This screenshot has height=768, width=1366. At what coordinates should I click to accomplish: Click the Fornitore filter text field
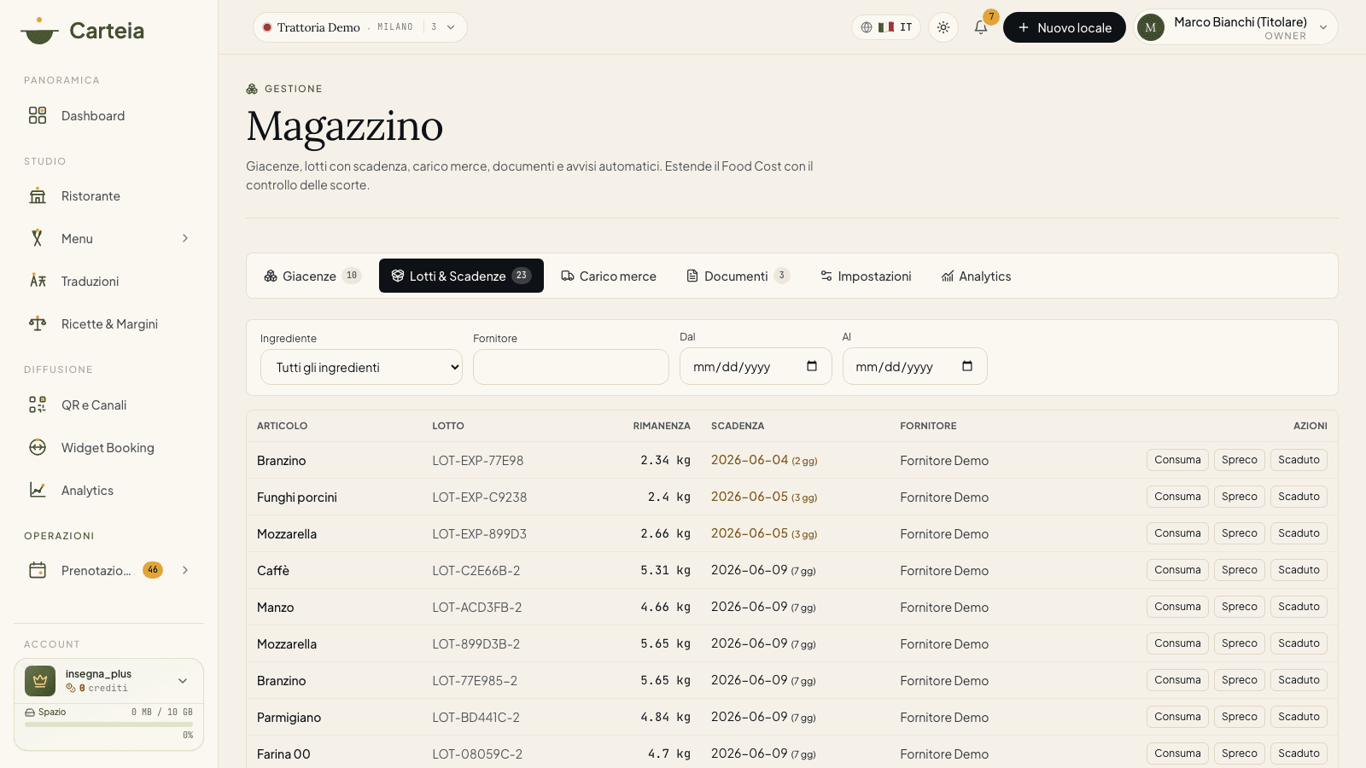(571, 367)
